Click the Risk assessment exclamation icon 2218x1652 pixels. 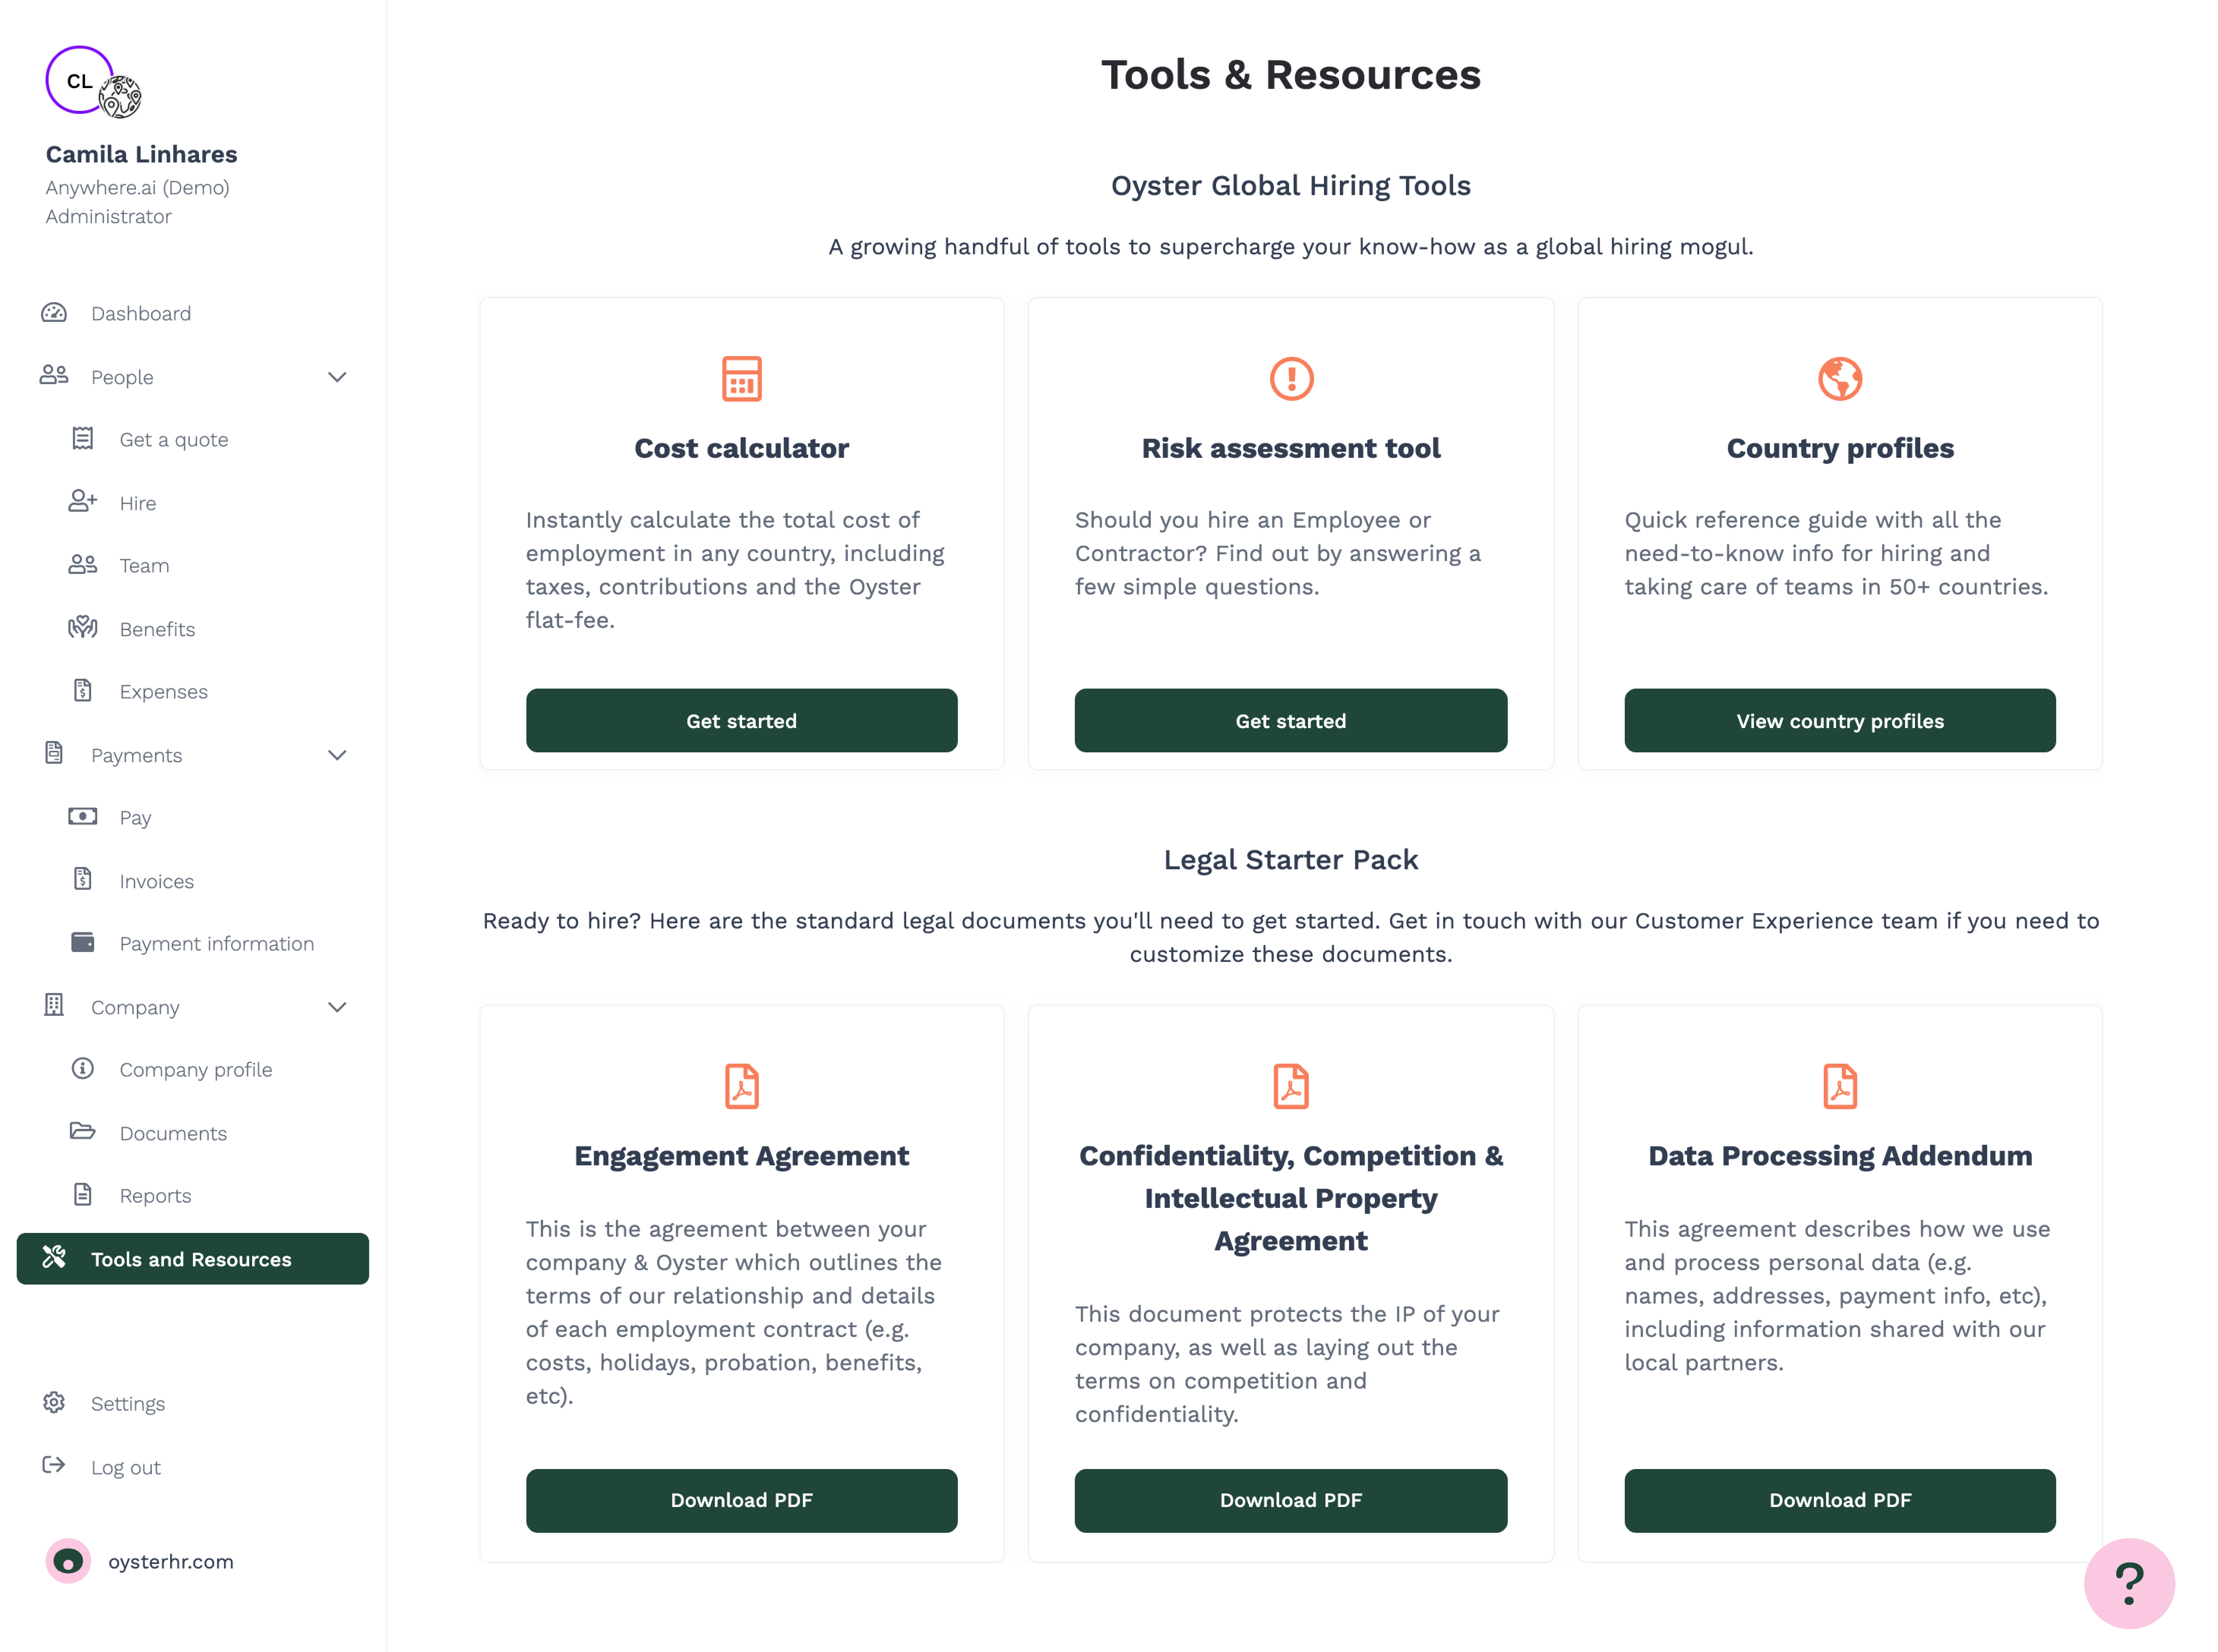1291,379
